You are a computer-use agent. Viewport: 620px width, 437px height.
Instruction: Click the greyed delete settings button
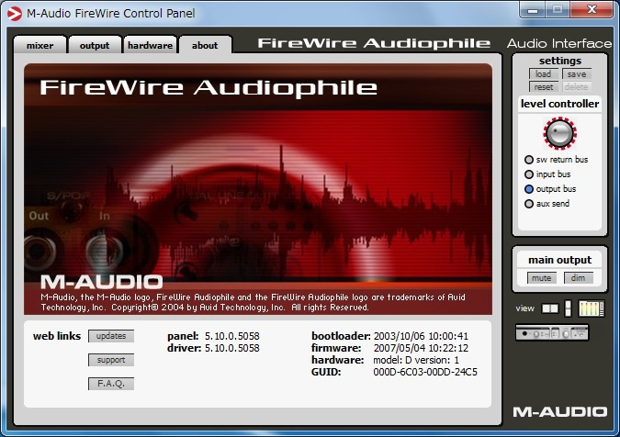tap(577, 86)
